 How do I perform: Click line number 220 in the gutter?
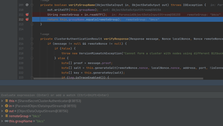tap(21, 63)
